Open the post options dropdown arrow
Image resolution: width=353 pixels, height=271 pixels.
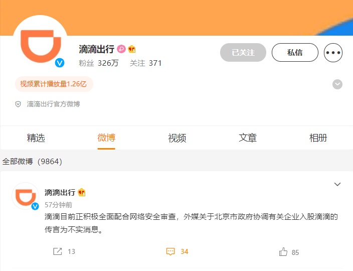[x=337, y=185]
